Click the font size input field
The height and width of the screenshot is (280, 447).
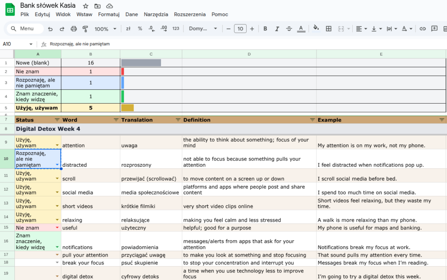coord(241,29)
